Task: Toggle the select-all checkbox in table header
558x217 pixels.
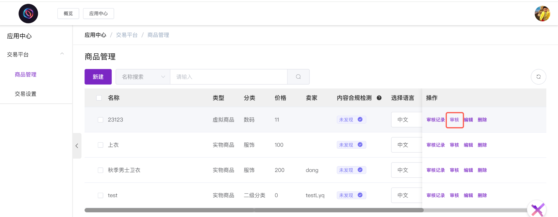Action: click(x=99, y=98)
